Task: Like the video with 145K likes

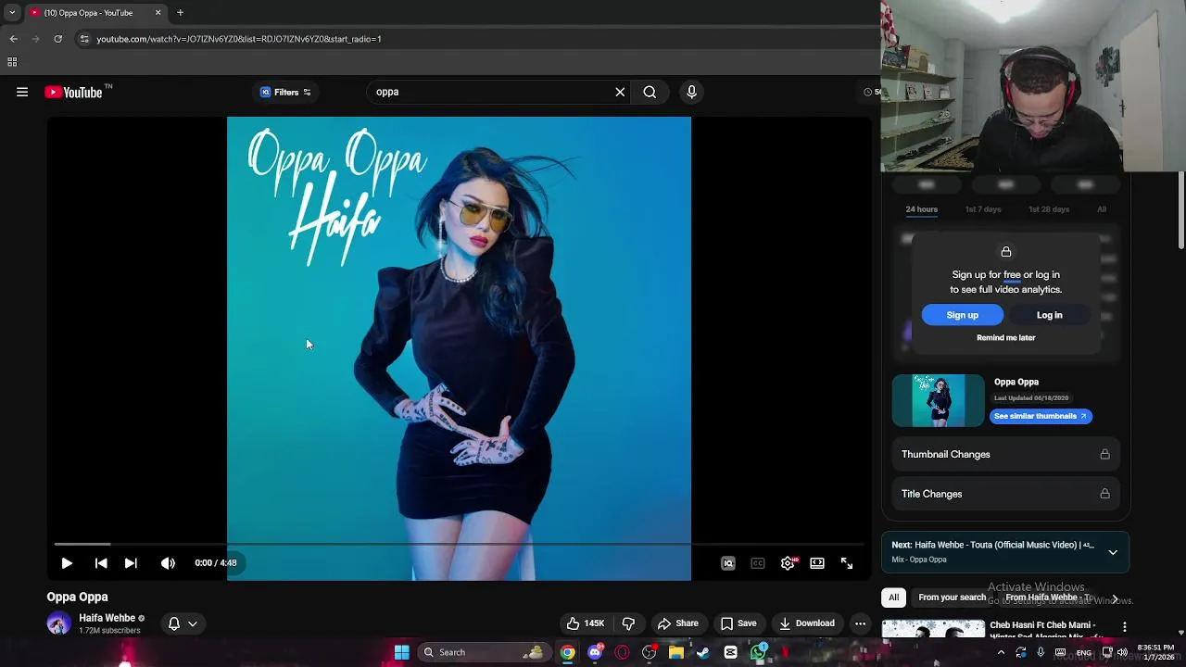Action: coord(586,623)
